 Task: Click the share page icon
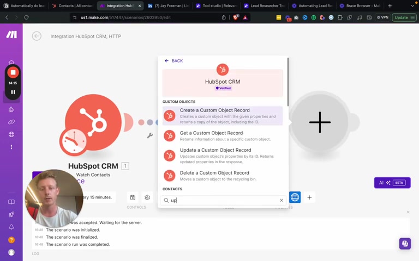224,17
